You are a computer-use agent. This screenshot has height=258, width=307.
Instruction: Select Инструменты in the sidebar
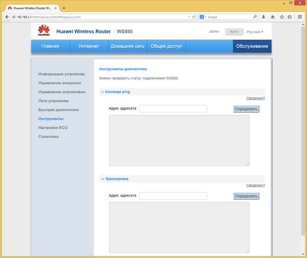tap(51, 119)
